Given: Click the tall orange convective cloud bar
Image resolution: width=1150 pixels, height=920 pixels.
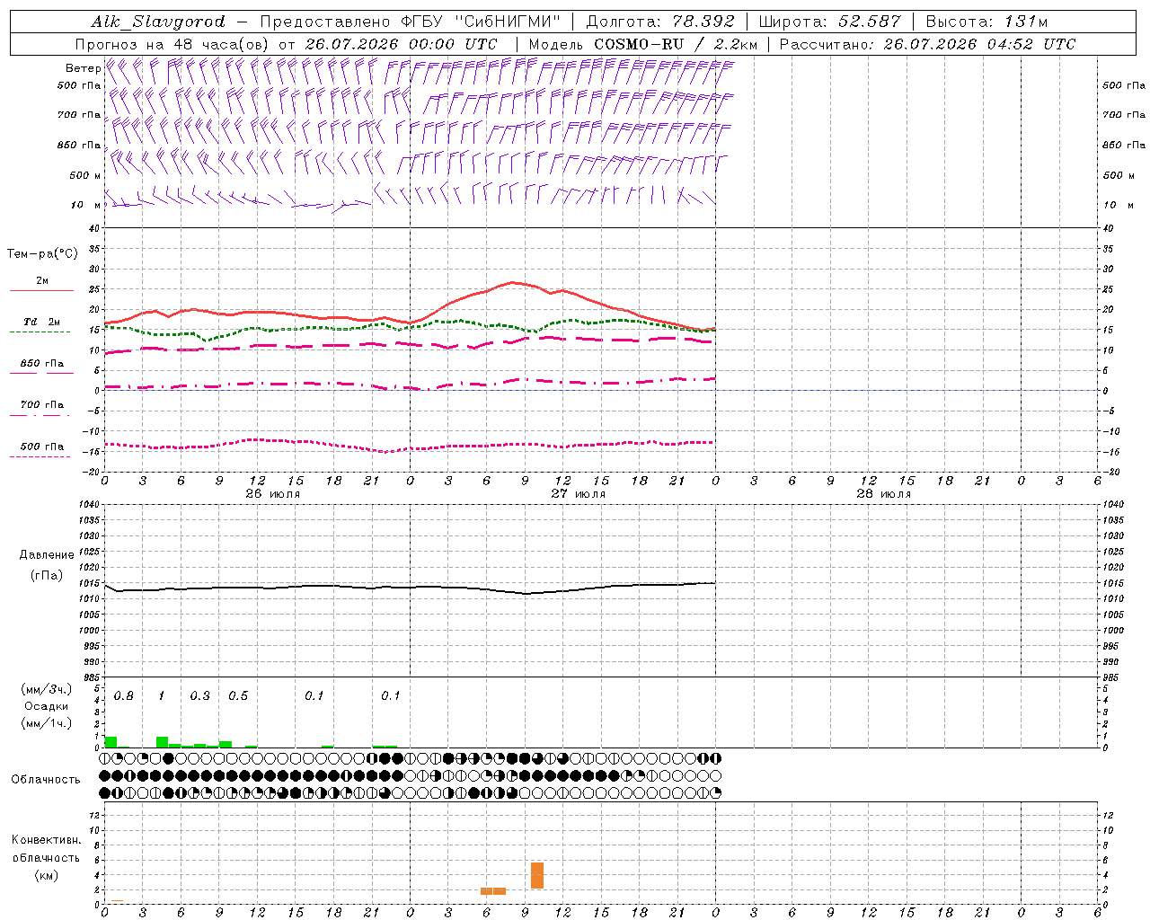Looking at the screenshot, I should pyautogui.click(x=537, y=875).
